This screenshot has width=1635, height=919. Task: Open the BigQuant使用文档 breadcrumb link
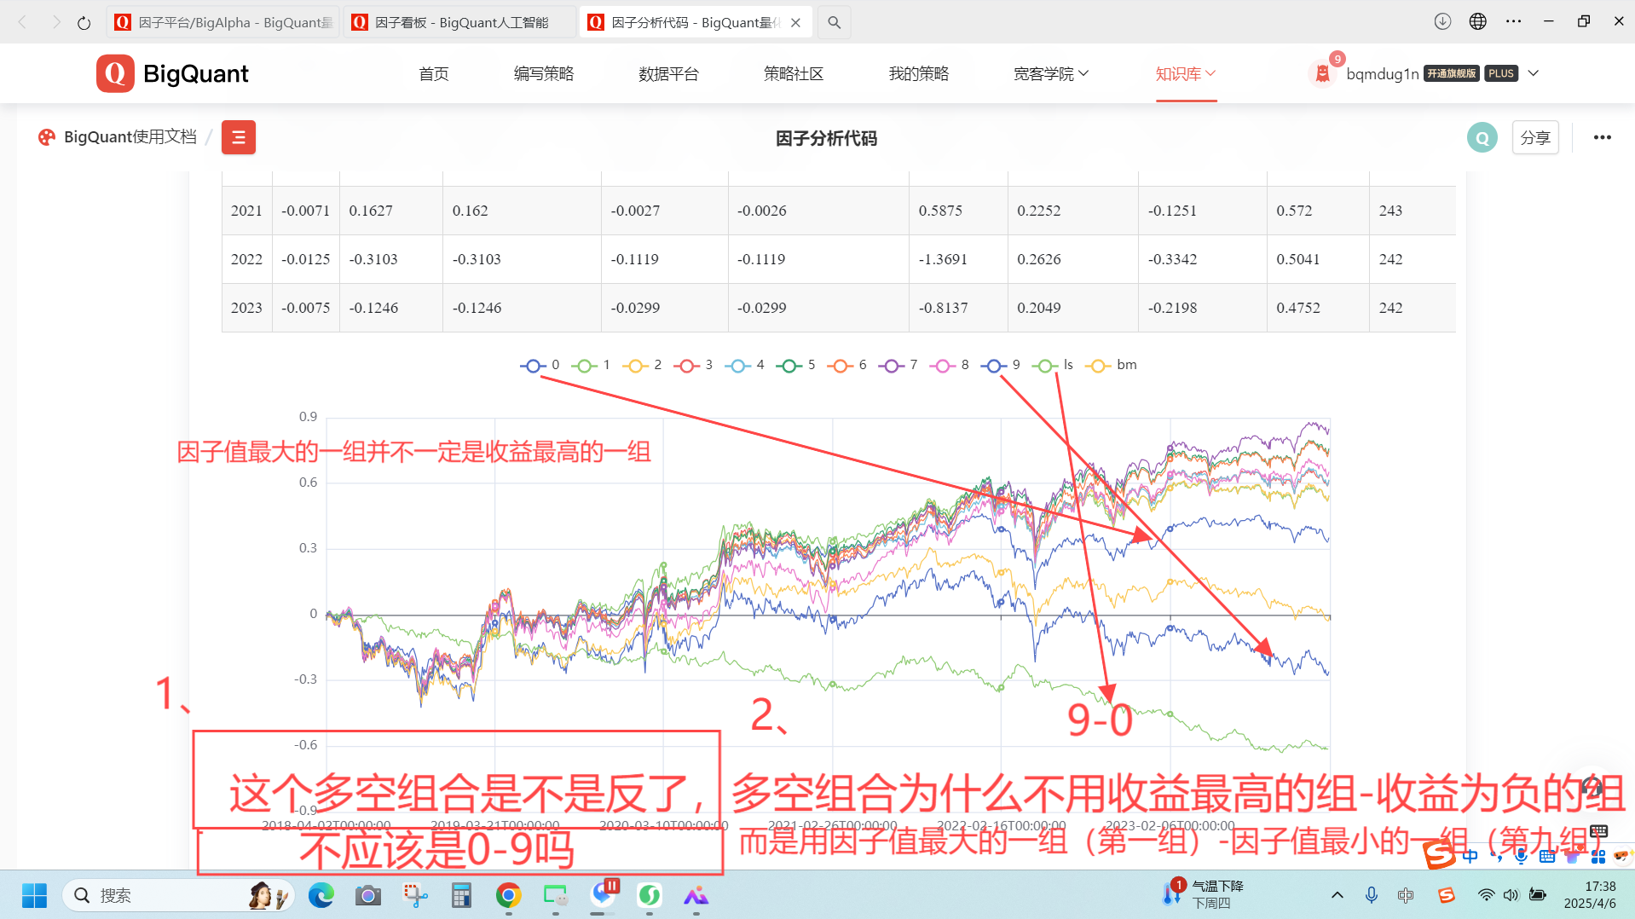pos(130,137)
